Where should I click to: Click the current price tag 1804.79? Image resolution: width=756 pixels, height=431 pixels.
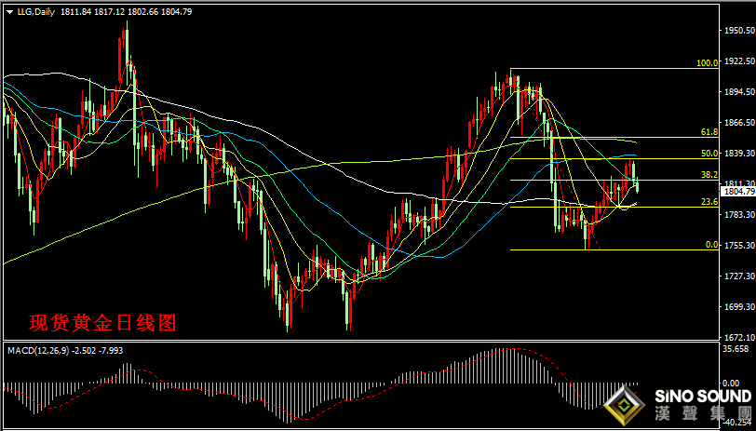(738, 192)
